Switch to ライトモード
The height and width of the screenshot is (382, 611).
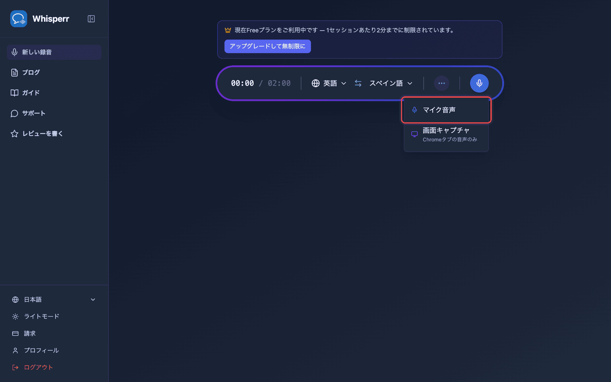pyautogui.click(x=54, y=316)
